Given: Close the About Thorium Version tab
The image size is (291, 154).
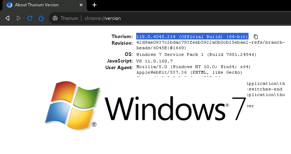Looking at the screenshot, I should click(x=81, y=5).
